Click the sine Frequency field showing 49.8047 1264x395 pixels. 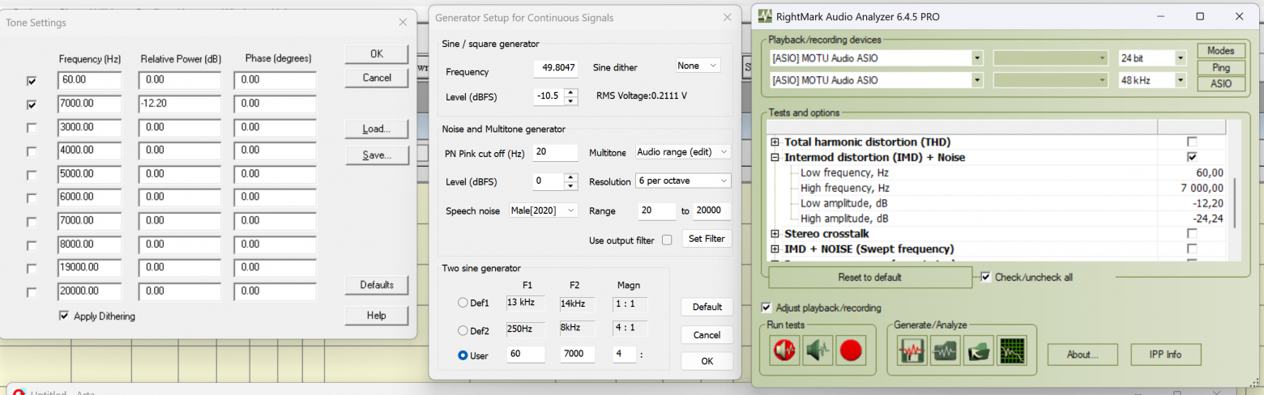(555, 70)
